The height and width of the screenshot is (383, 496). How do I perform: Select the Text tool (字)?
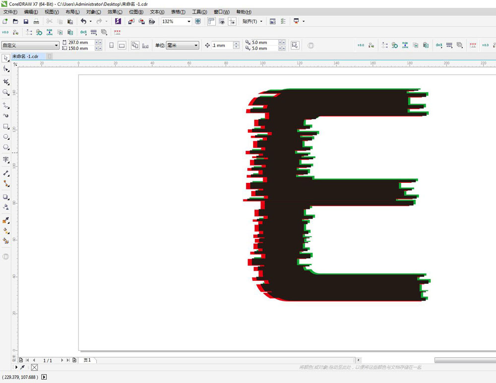6,160
